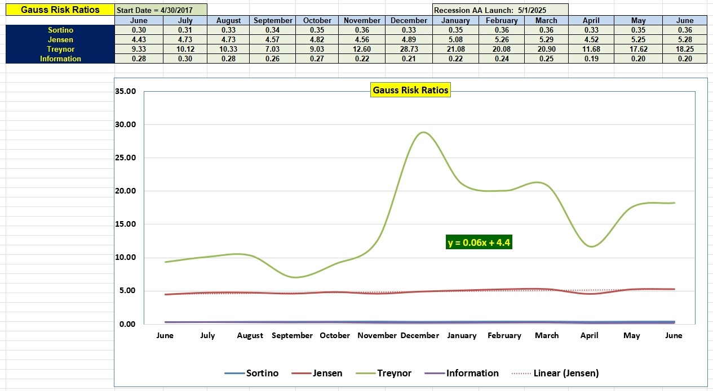This screenshot has width=713, height=391.
Task: Click the Treynor line peak at December
Action: point(423,133)
